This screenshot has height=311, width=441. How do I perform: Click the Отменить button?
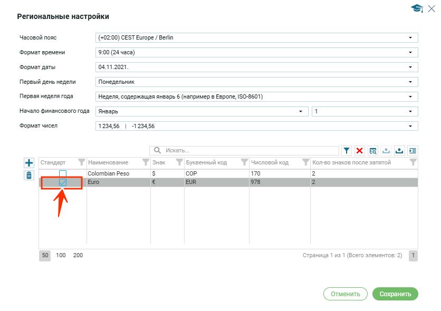[345, 294]
